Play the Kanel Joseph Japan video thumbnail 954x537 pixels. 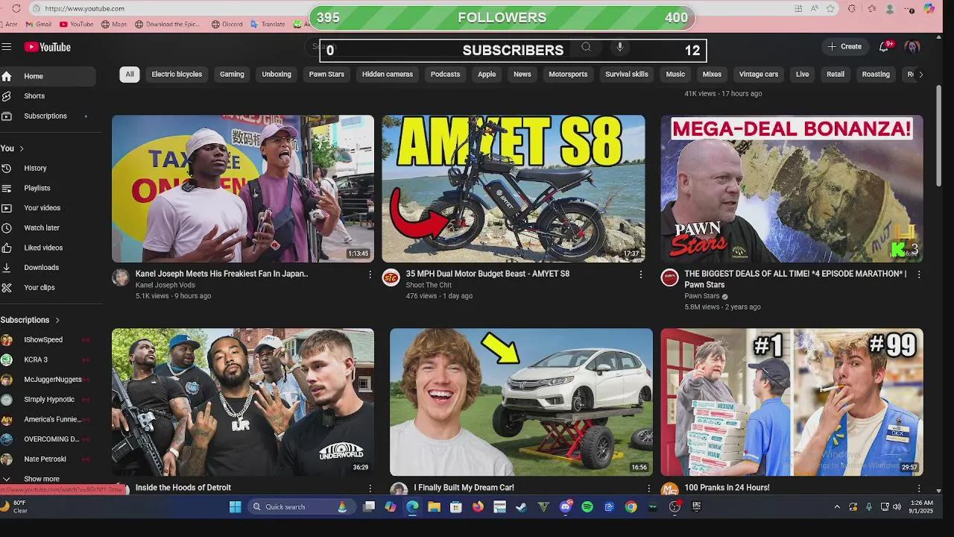click(243, 188)
